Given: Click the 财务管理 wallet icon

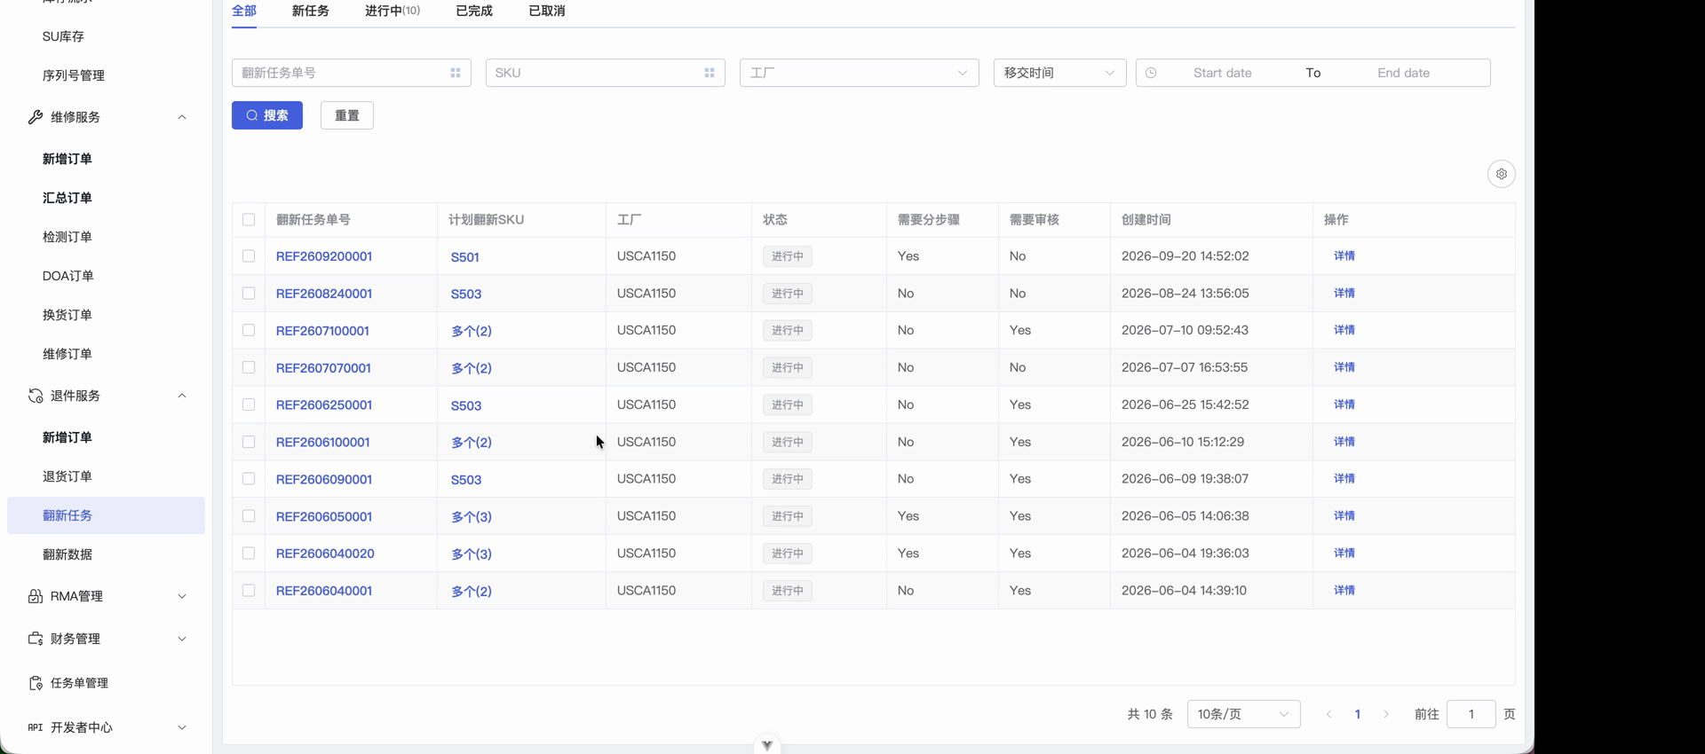Looking at the screenshot, I should 36,639.
